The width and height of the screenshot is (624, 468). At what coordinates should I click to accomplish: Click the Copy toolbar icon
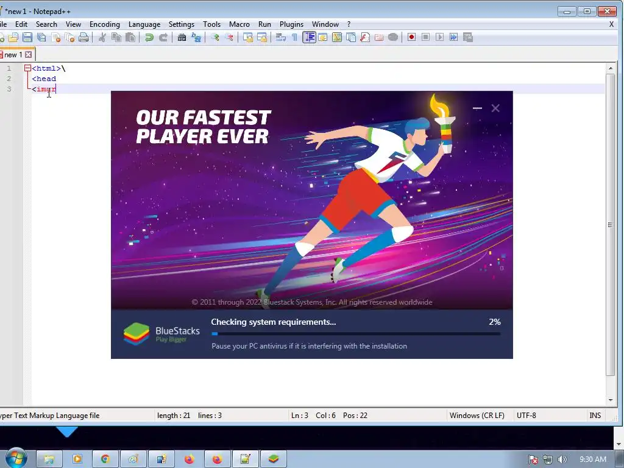(x=116, y=37)
